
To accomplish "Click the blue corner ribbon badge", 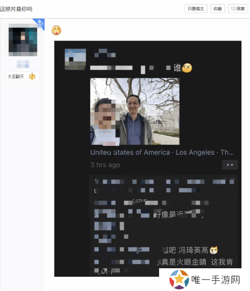I will [39, 24].
